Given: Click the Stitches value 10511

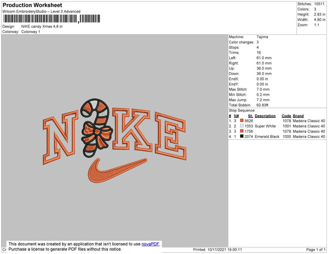Looking at the screenshot, I should (319, 4).
